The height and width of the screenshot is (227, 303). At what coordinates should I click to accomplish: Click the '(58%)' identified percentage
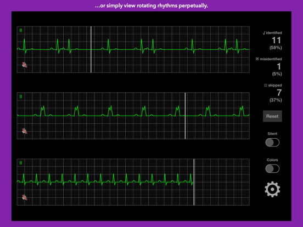tap(276, 48)
